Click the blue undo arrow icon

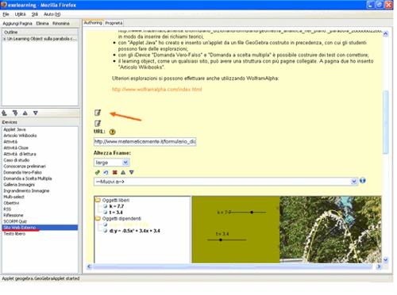point(106,172)
